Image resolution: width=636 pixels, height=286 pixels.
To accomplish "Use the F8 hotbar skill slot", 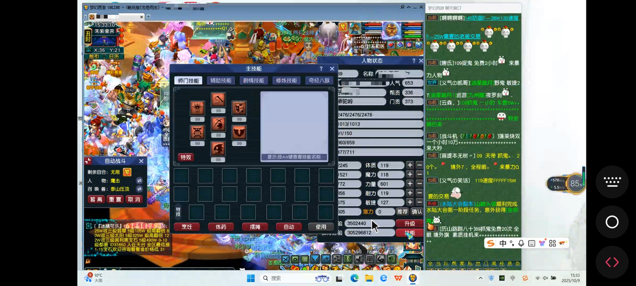I will [391, 259].
